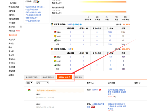
Task: Open 淘宝达人 under 最近访问
Action: pyautogui.click(x=12, y=39)
